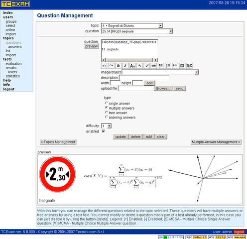The width and height of the screenshot is (247, 239).
Task: Toggle the enabled checkbox
Action: (104, 131)
